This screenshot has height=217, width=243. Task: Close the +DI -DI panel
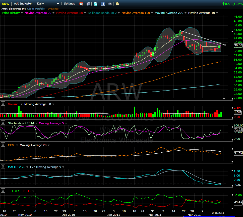(3, 190)
